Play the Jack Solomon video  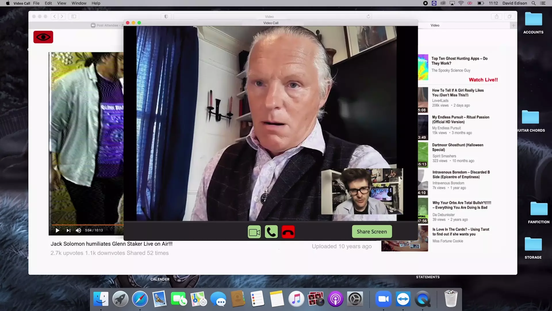57,230
